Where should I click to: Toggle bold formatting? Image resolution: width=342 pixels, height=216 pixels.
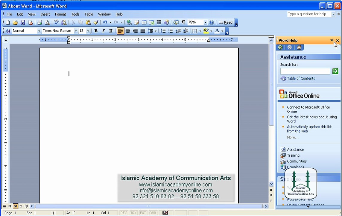(x=96, y=31)
